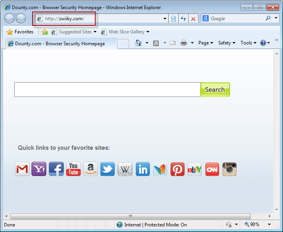
Task: Click into the page search input field
Action: [108, 90]
